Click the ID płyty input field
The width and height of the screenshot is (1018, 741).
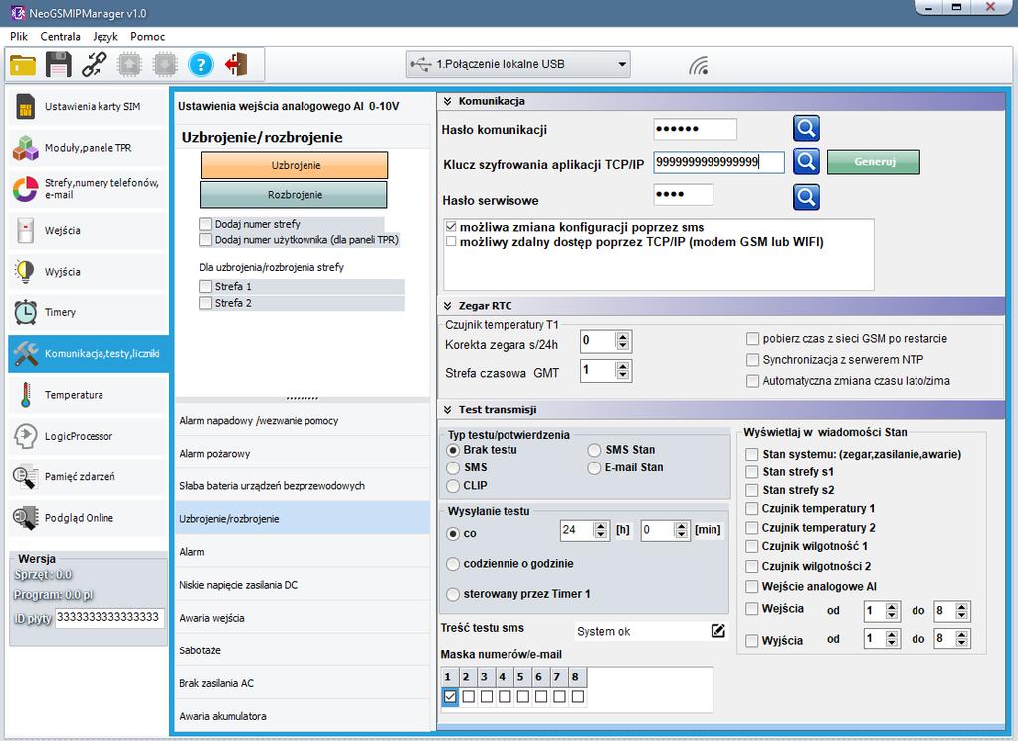[x=109, y=617]
